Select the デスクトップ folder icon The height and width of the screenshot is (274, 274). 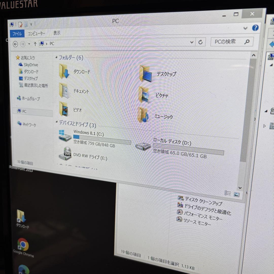[x=146, y=73]
